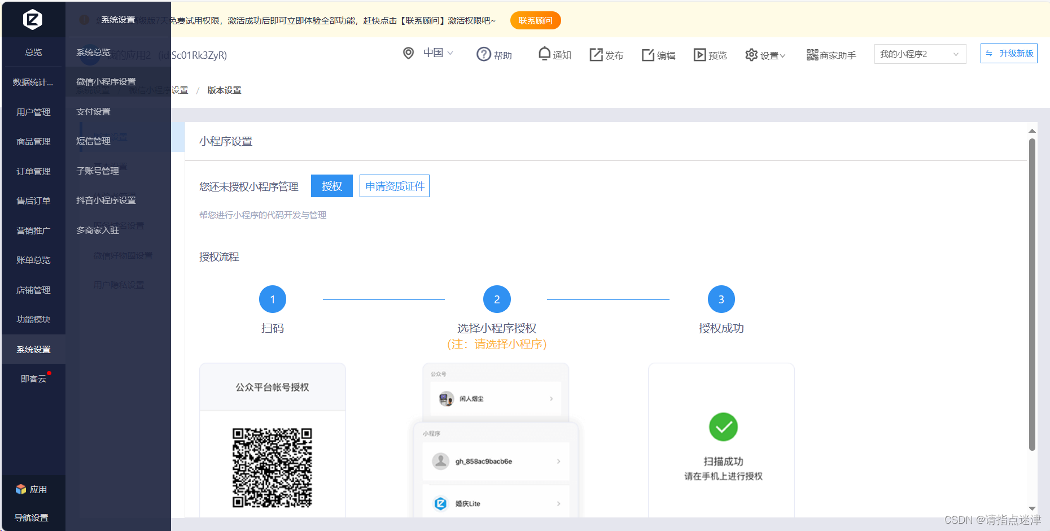Click the vertical scrollbar thumb

(x=1032, y=294)
